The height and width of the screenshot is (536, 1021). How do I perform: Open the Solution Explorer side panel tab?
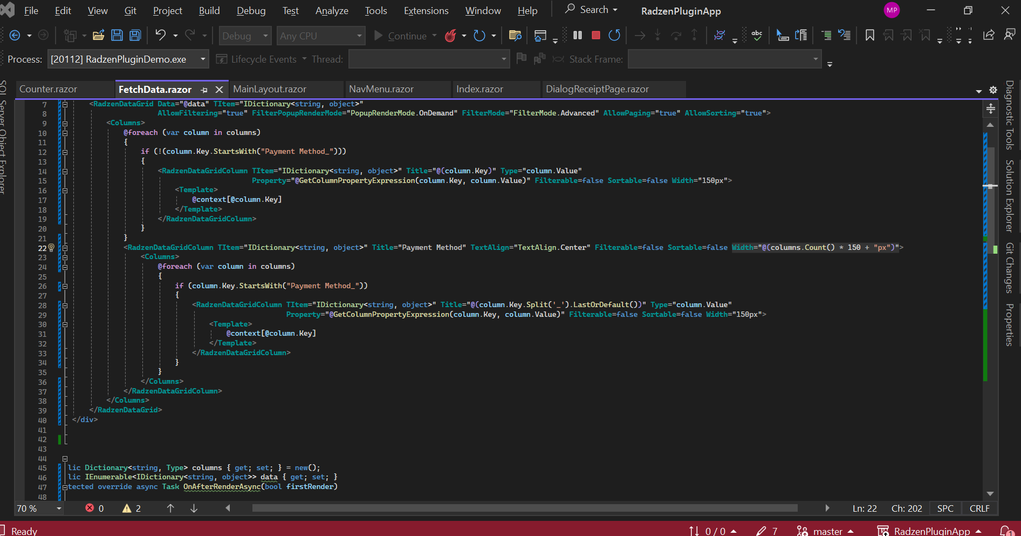[1009, 196]
